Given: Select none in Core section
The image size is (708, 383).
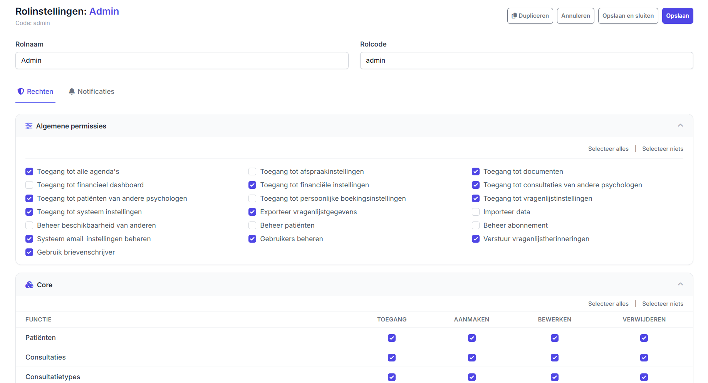Looking at the screenshot, I should point(663,304).
